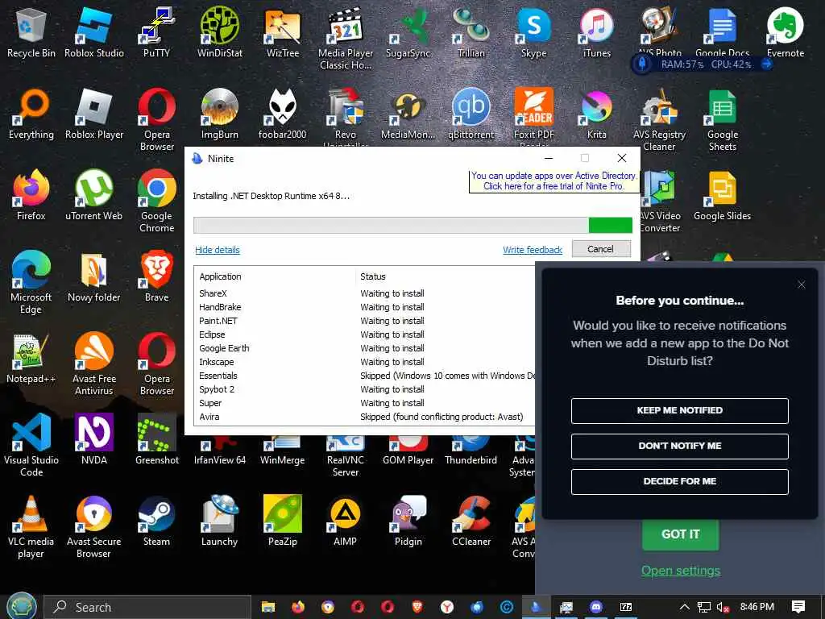Click the muted volume tray icon
The image size is (825, 619).
pyautogui.click(x=723, y=607)
